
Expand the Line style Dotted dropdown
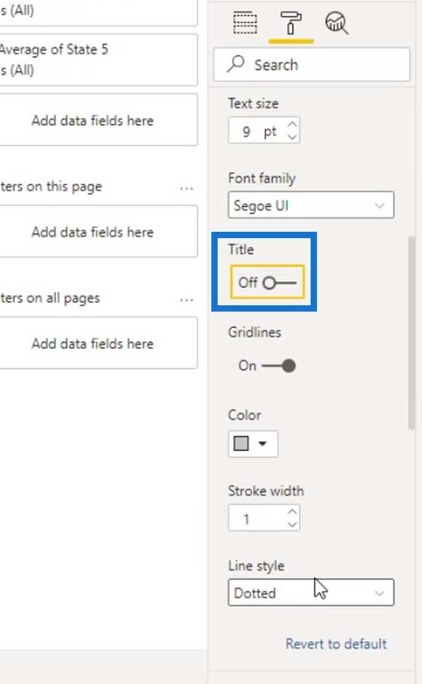point(311,592)
